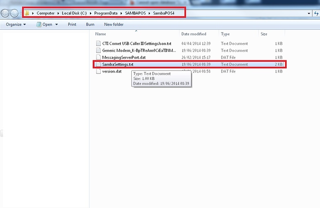Expand the arrow after Computer in breadcrumb
The height and width of the screenshot is (208, 320).
tap(58, 13)
